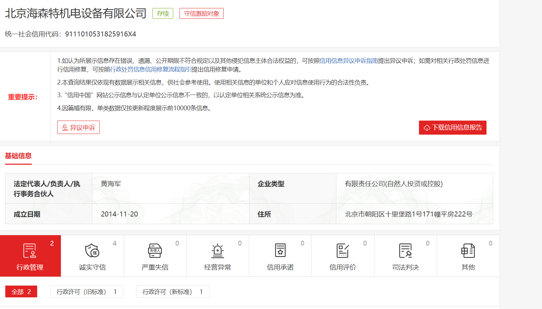The image size is (542, 309).
Task: Filter by 行政许可（新标准）
Action: pos(173,292)
